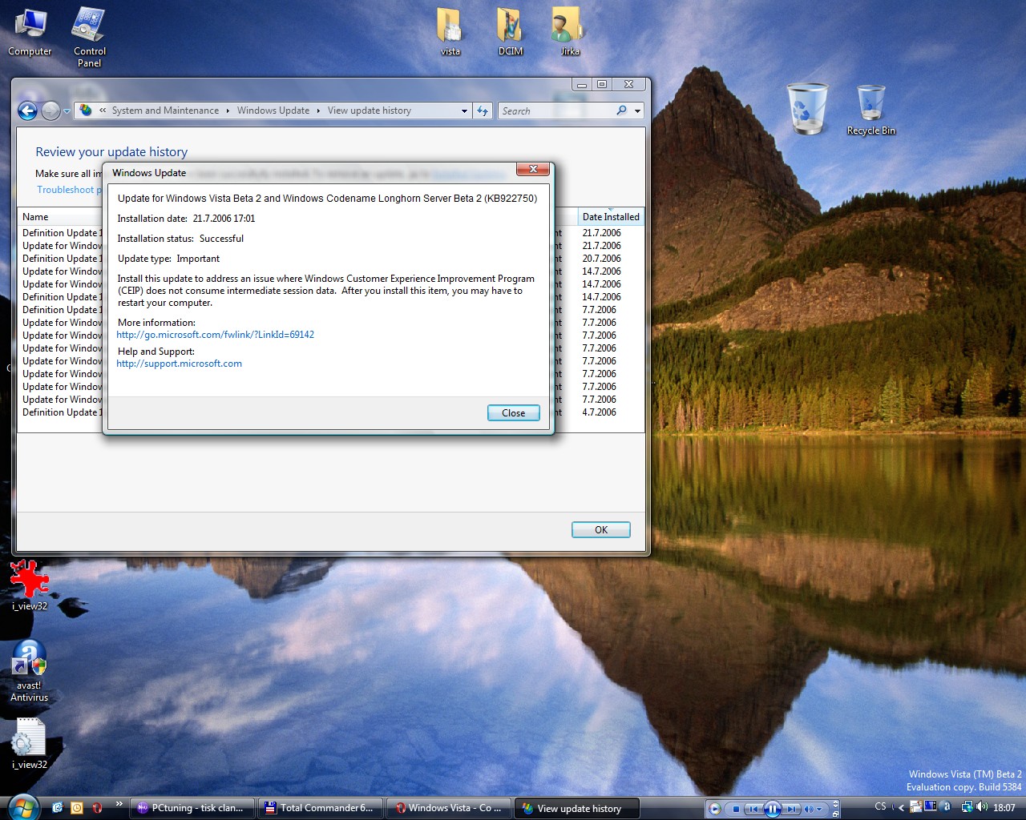Launch avast! Antivirus desktop shortcut
1026x820 pixels.
tap(30, 671)
